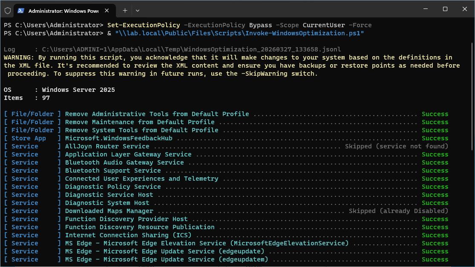Click Connected User Experiences and Telemetry
This screenshot has width=475, height=267.
click(x=141, y=179)
